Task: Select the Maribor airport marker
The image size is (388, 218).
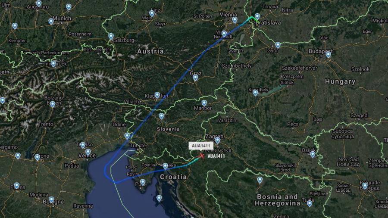Action: [204, 103]
